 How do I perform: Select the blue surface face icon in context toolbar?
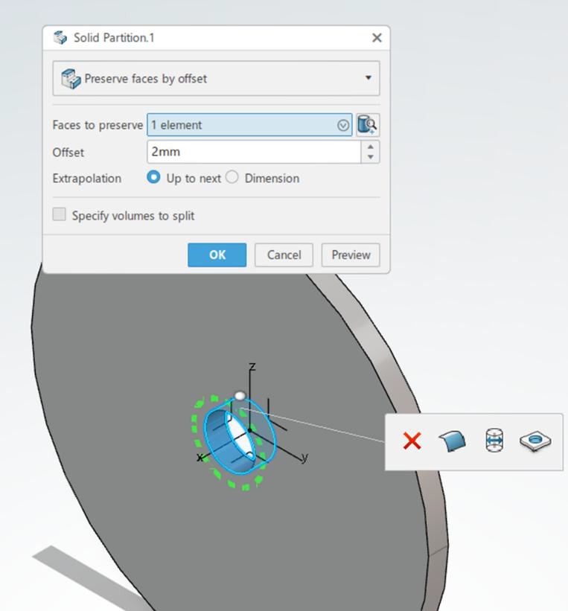tap(452, 441)
